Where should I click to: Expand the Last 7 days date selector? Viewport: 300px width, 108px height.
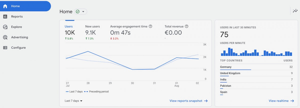click(x=73, y=101)
